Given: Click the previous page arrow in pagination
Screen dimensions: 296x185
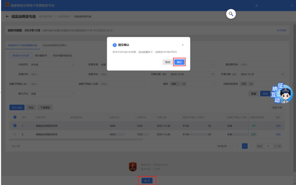Looking at the screenshot, I should pyautogui.click(x=238, y=146).
